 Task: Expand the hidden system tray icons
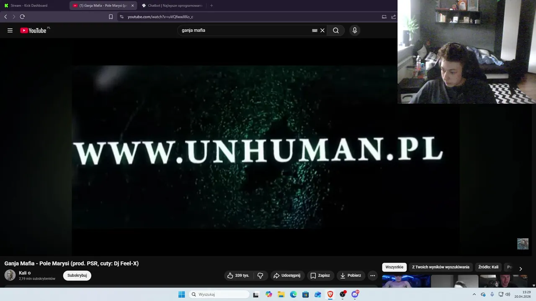(x=474, y=294)
